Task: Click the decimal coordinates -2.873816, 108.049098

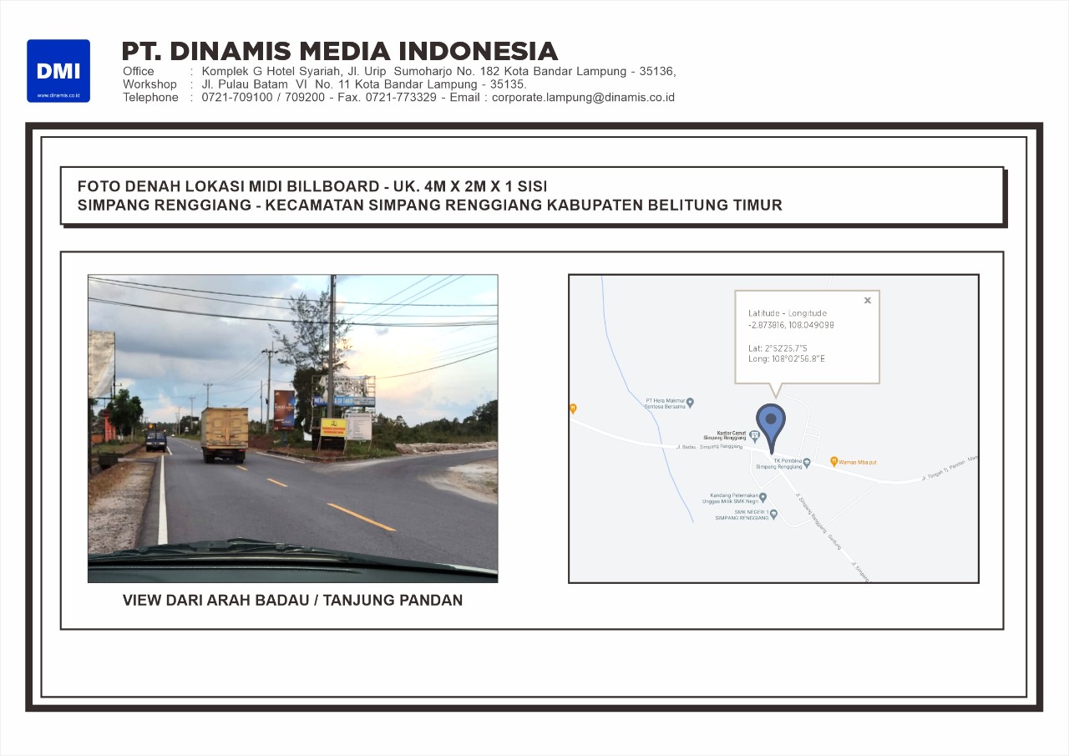Action: pos(791,325)
